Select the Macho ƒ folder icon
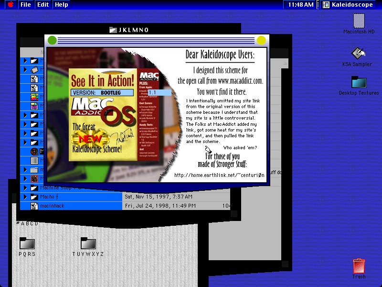 pos(34,197)
